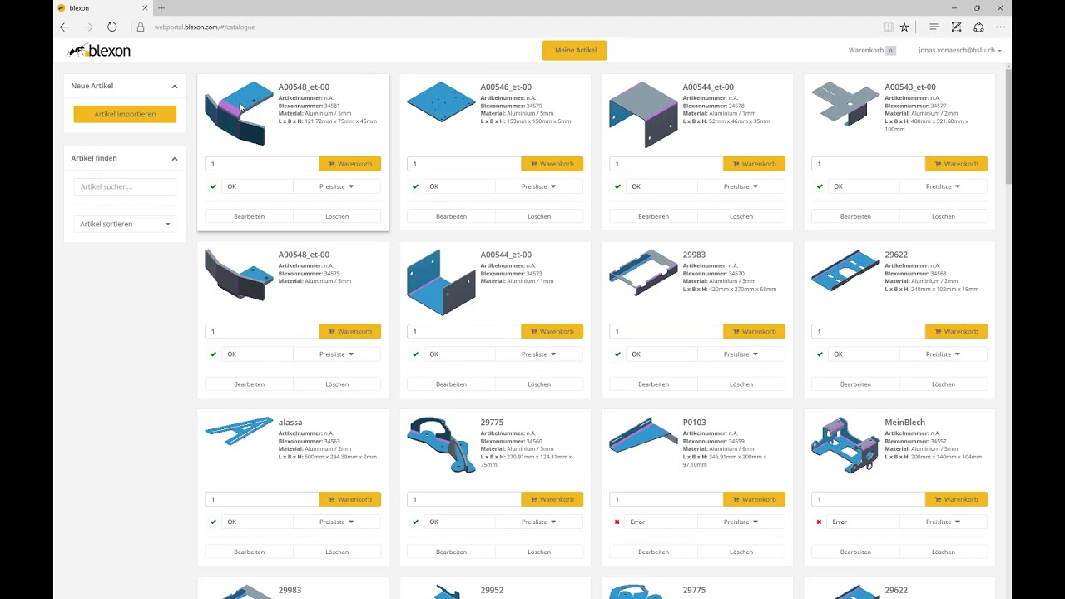Add page to favorites with the star icon
Viewport: 1065px width, 599px height.
tap(904, 27)
